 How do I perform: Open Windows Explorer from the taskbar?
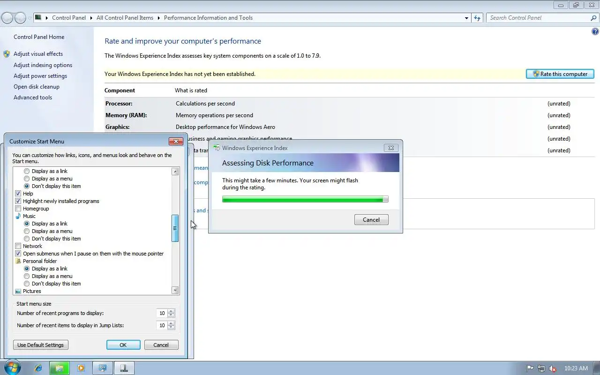pyautogui.click(x=60, y=368)
